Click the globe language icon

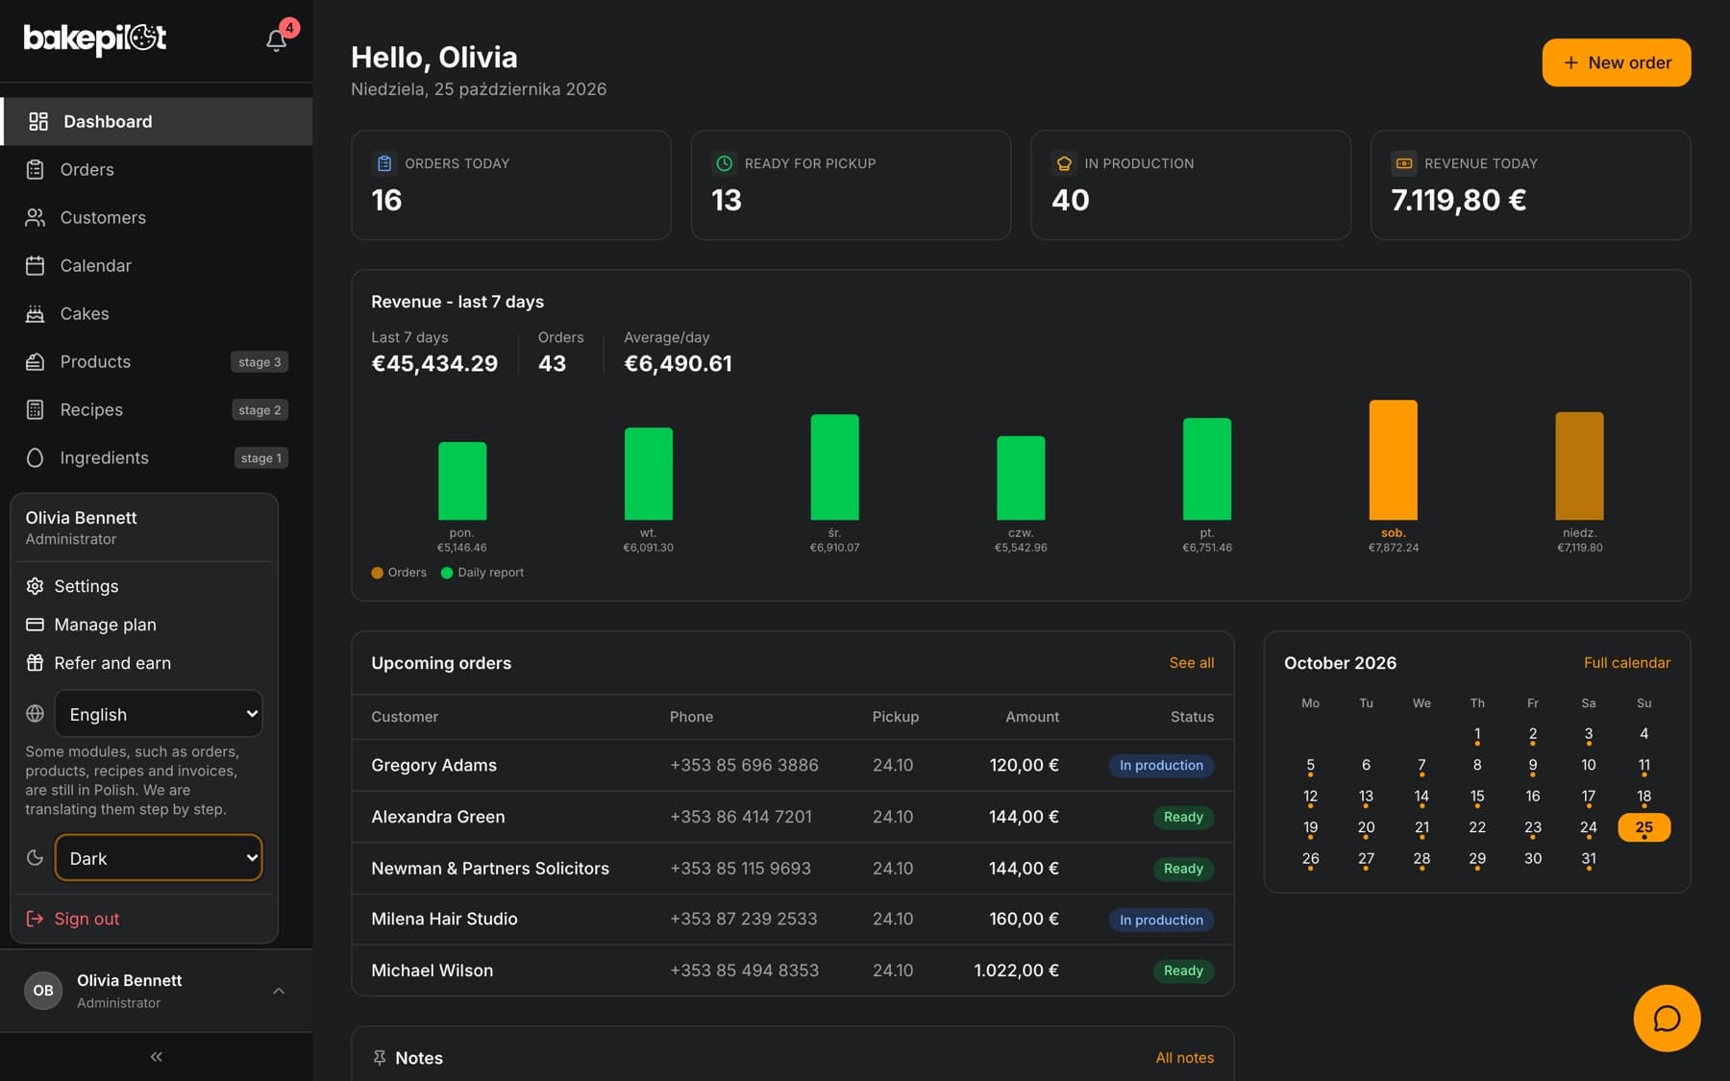(35, 714)
